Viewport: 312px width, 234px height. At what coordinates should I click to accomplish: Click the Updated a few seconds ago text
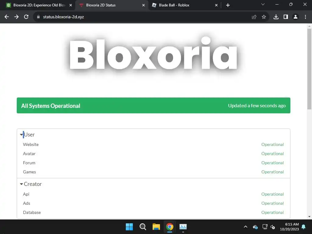click(257, 106)
